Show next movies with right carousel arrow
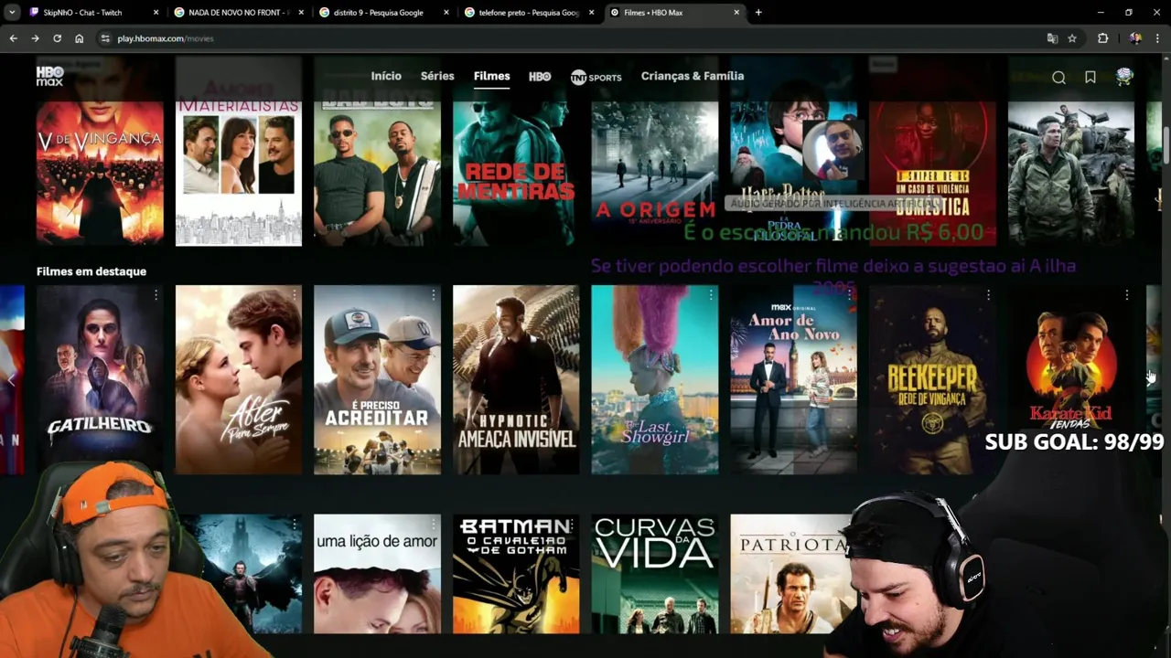Image resolution: width=1171 pixels, height=658 pixels. coord(1150,379)
